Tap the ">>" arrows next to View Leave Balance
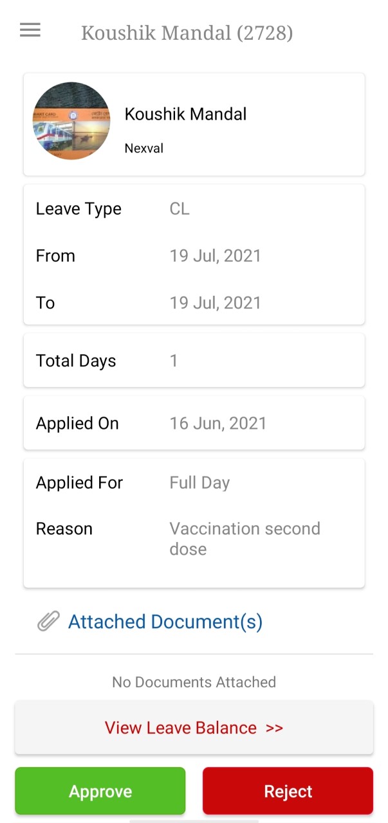Viewport: 388px width, 823px height. click(275, 727)
